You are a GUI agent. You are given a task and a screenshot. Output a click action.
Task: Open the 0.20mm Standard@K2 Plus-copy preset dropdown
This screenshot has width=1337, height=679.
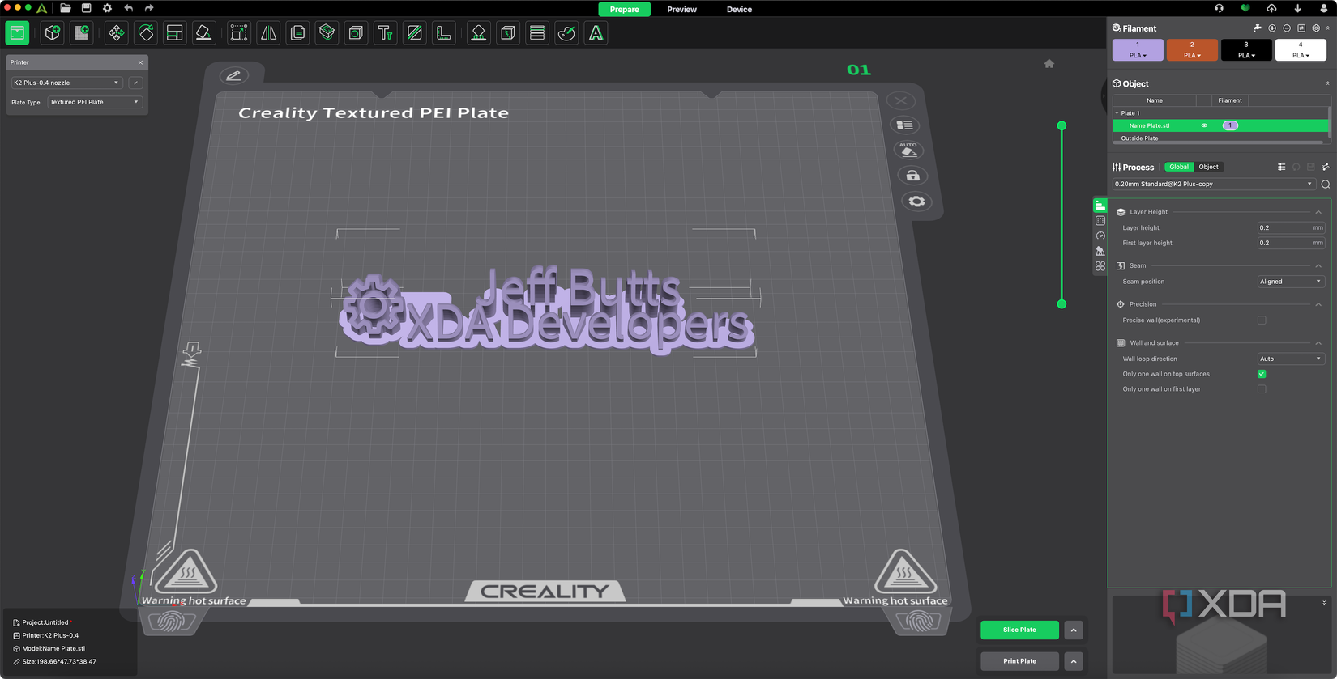pyautogui.click(x=1213, y=184)
